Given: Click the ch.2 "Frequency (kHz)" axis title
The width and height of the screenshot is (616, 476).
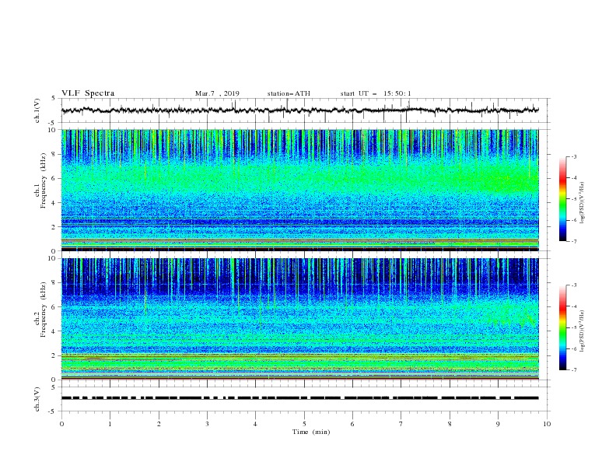Looking at the screenshot, I should (x=44, y=308).
